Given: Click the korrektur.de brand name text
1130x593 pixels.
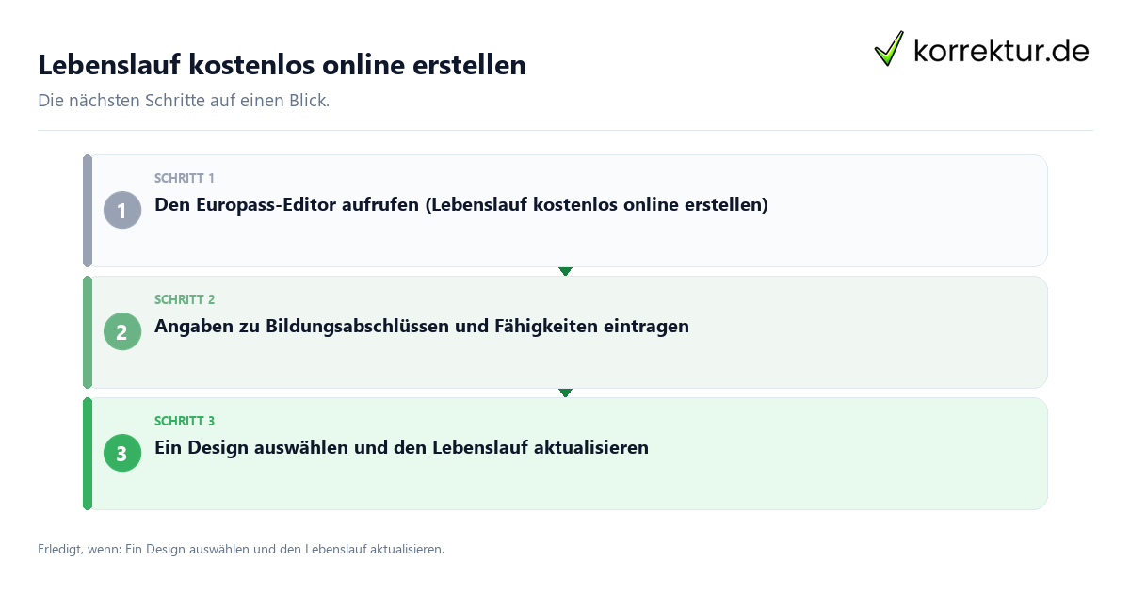Looking at the screenshot, I should (1001, 50).
